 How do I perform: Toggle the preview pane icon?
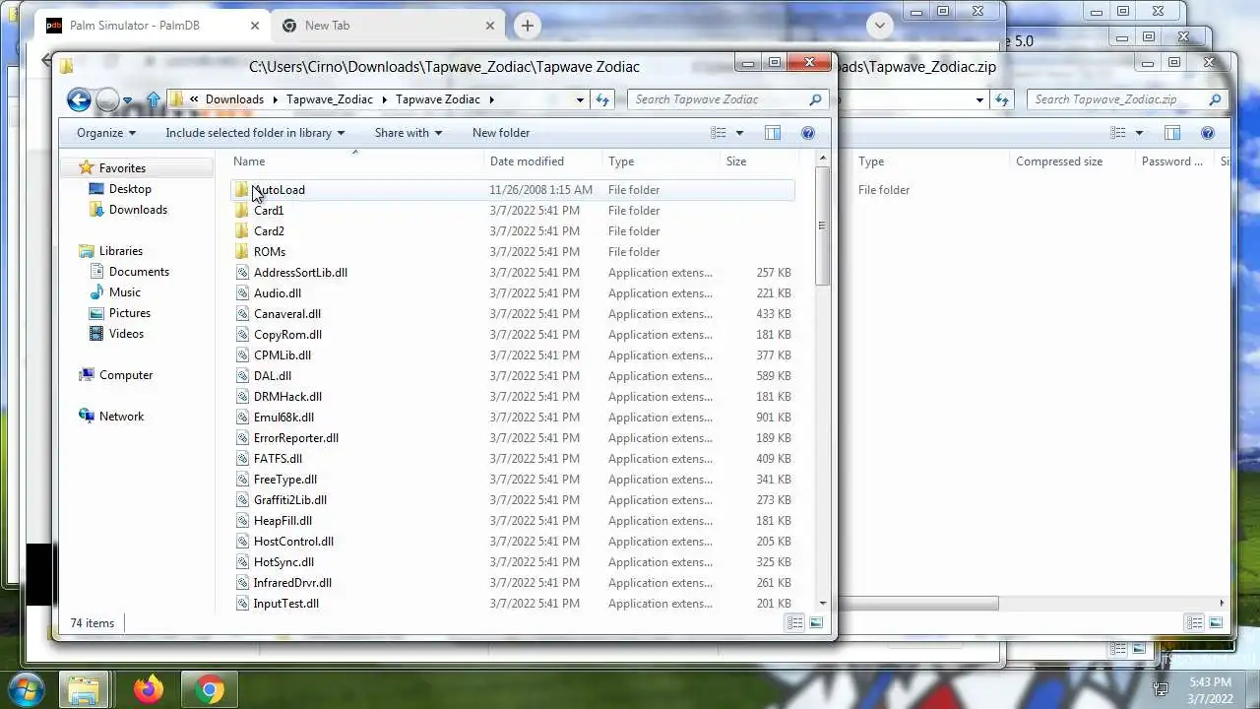coord(773,133)
